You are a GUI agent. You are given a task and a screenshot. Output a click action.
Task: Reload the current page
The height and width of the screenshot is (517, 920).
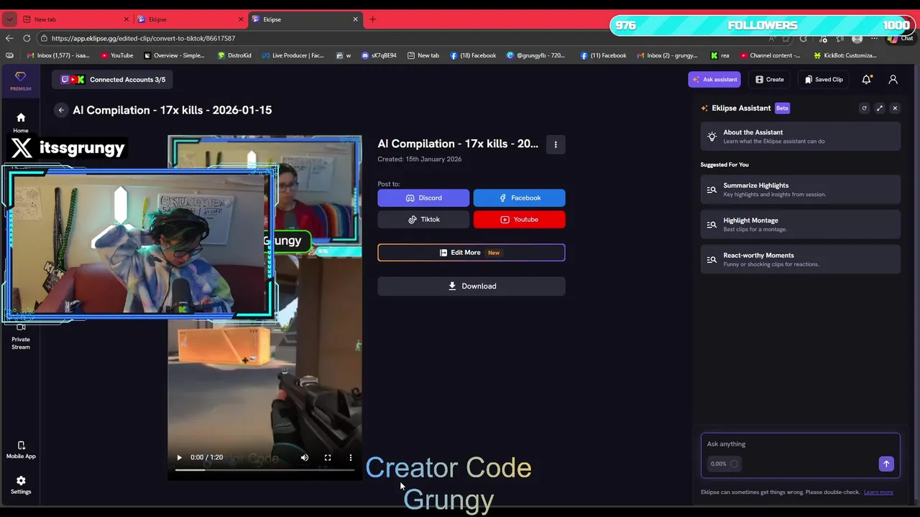(x=27, y=38)
